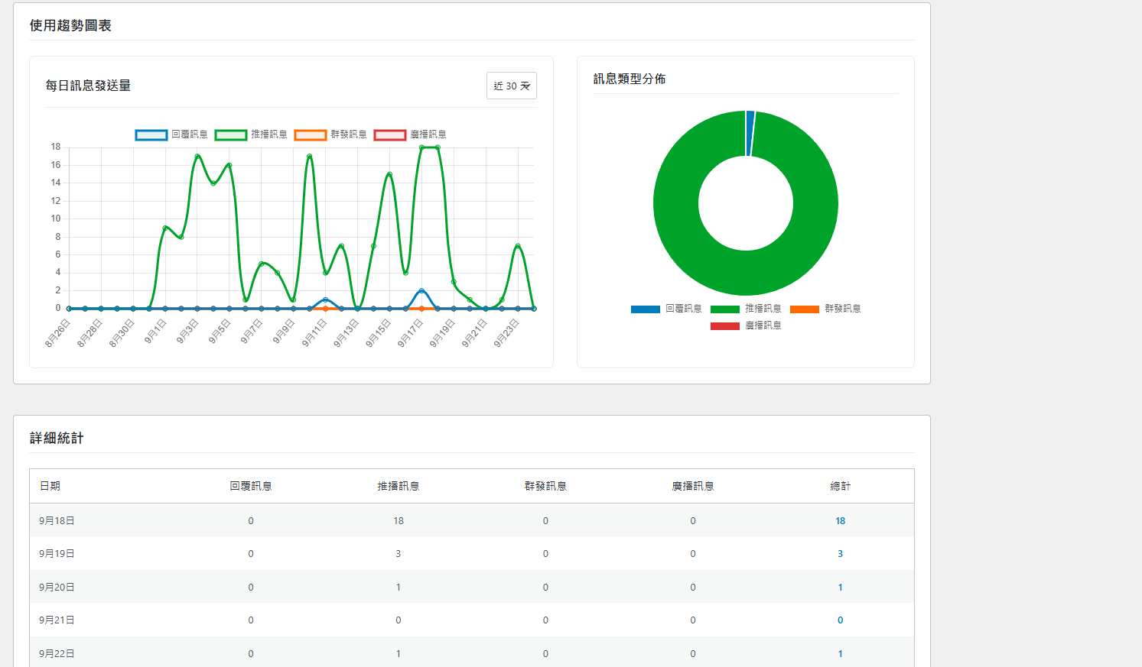This screenshot has height=667, width=1142.
Task: Select the 總計 table column header
Action: pos(840,486)
